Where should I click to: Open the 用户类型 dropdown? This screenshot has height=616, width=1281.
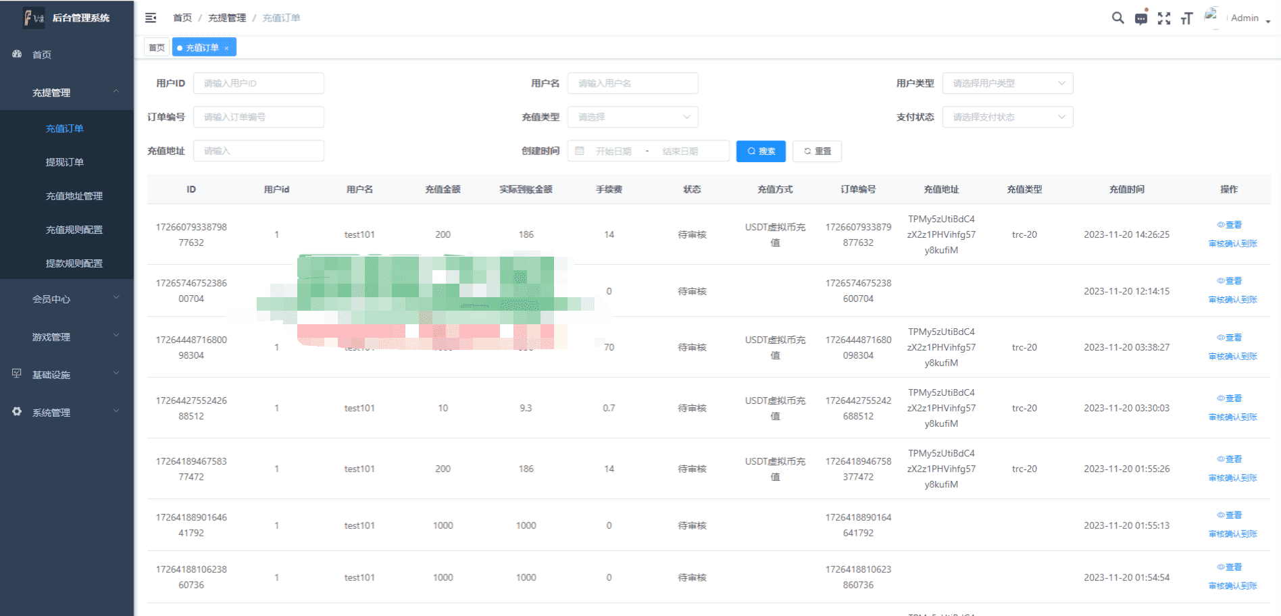pyautogui.click(x=1007, y=83)
